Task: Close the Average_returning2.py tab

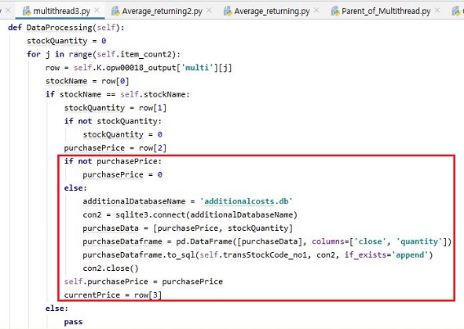Action: coord(209,11)
